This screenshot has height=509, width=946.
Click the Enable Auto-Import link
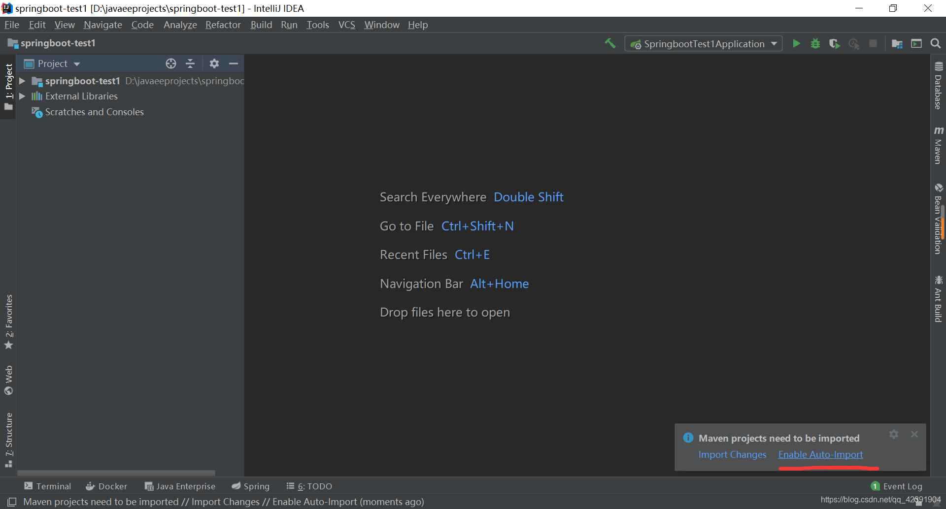click(820, 455)
